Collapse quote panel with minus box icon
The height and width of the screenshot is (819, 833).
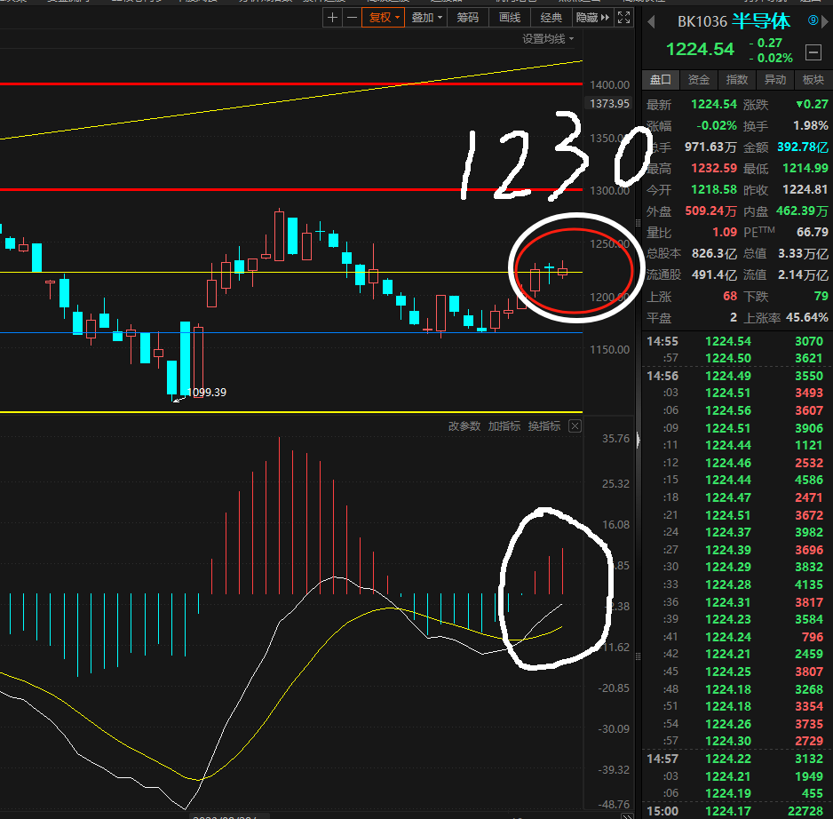pyautogui.click(x=813, y=52)
